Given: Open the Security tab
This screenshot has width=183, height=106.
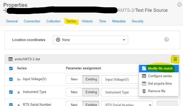Looking at the screenshot, I should 138,21.
